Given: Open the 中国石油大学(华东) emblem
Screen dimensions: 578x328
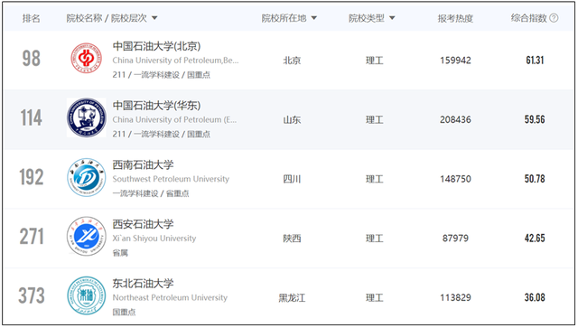Looking at the screenshot, I should click(x=87, y=117).
